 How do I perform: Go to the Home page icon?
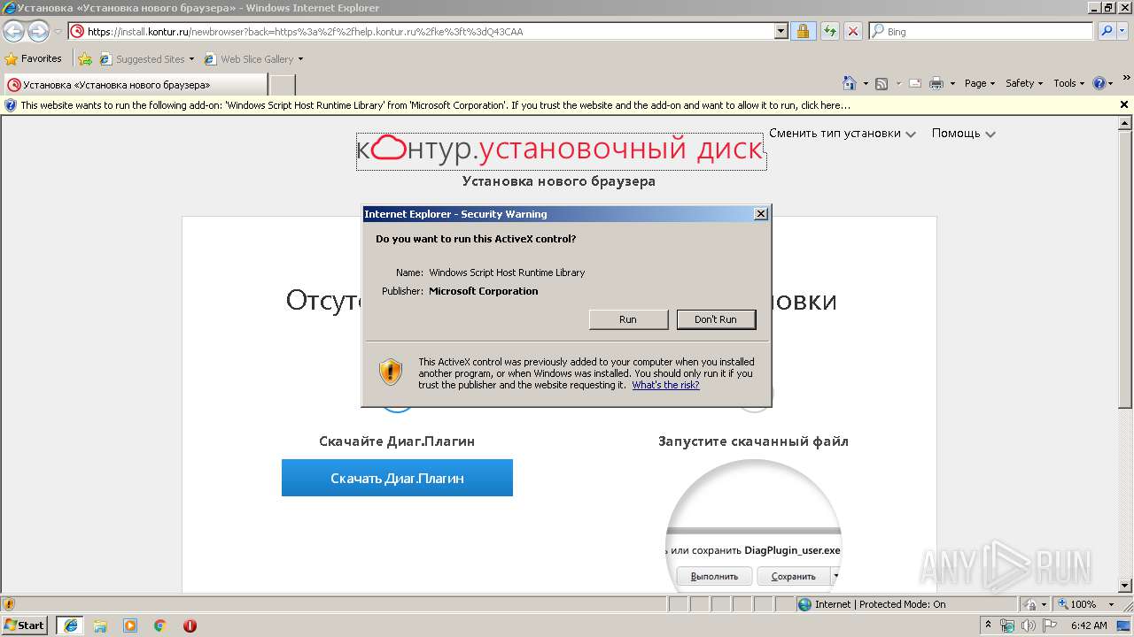tap(850, 83)
